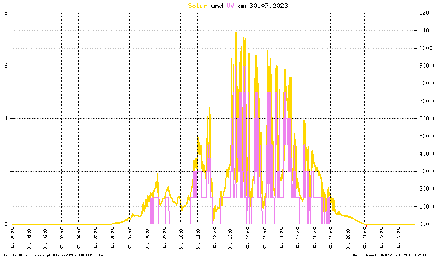
Task: Click time label '30. 09:00'
Action: 164,238
